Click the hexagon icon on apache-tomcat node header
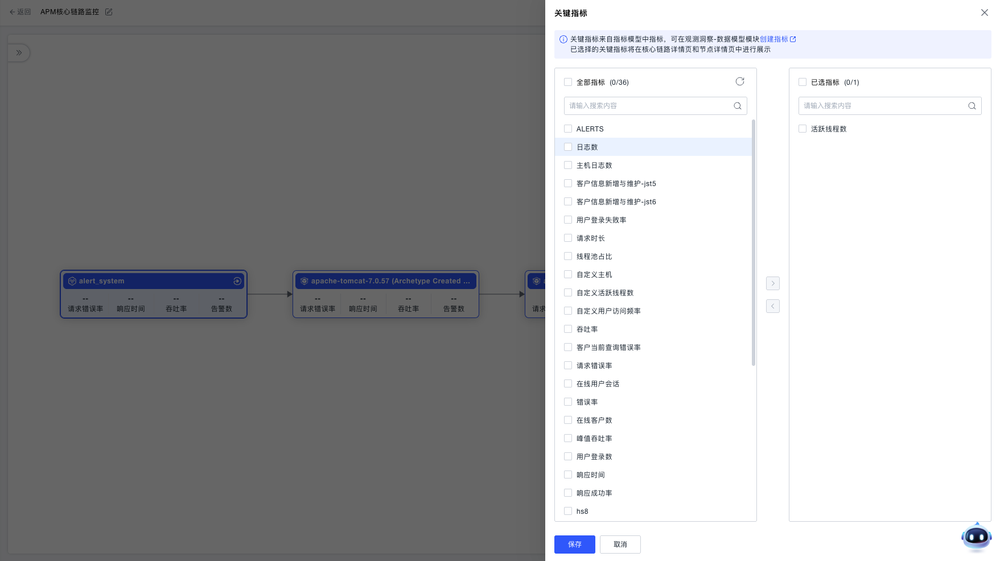The width and height of the screenshot is (1000, 561). pyautogui.click(x=303, y=280)
